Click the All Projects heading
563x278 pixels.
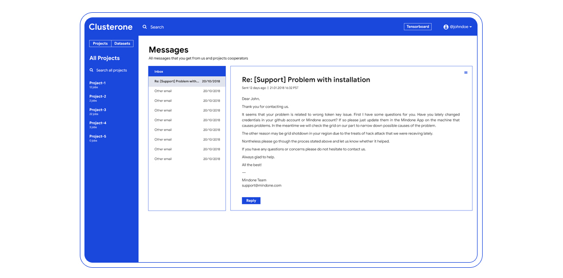click(104, 58)
